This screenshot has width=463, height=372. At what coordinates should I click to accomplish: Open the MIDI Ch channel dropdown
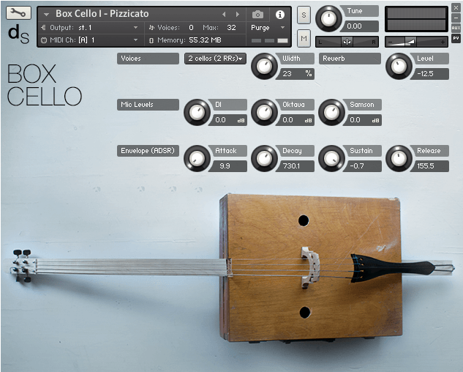(89, 40)
